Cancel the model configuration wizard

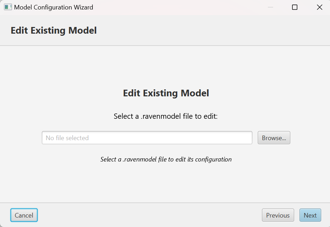coord(24,215)
